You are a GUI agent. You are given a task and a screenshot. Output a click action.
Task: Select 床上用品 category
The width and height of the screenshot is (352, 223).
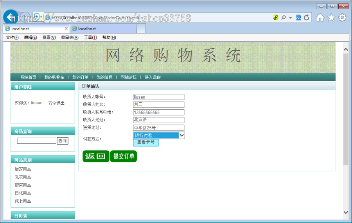click(x=23, y=201)
